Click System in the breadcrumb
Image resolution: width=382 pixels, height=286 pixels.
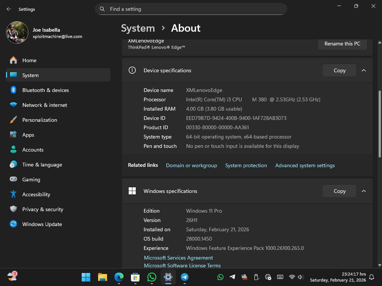(138, 28)
